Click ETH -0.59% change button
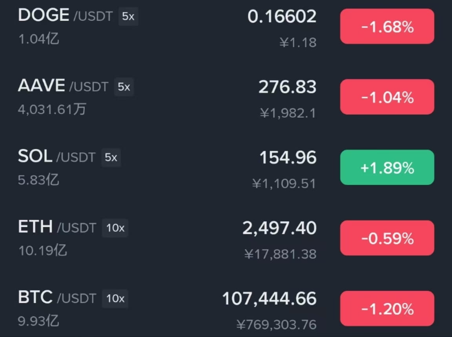Image resolution: width=452 pixels, height=337 pixels. pyautogui.click(x=387, y=238)
